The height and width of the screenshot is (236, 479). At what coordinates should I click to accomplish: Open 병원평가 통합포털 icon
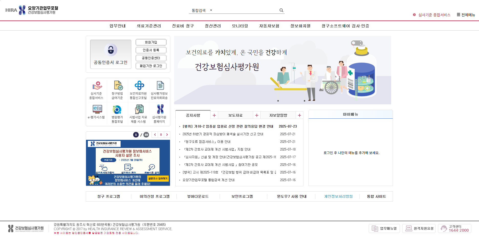coord(117,114)
